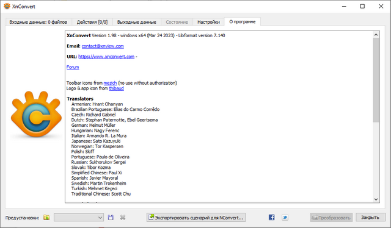Click Brazilian Portuguese: Elias do Carmo Corrêdo

tap(115, 109)
